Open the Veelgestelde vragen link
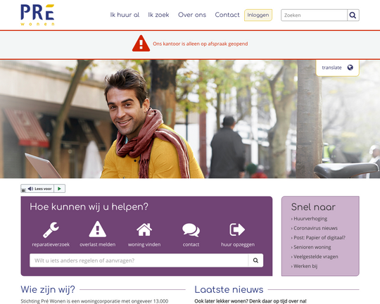This screenshot has height=304, width=380. [315, 257]
